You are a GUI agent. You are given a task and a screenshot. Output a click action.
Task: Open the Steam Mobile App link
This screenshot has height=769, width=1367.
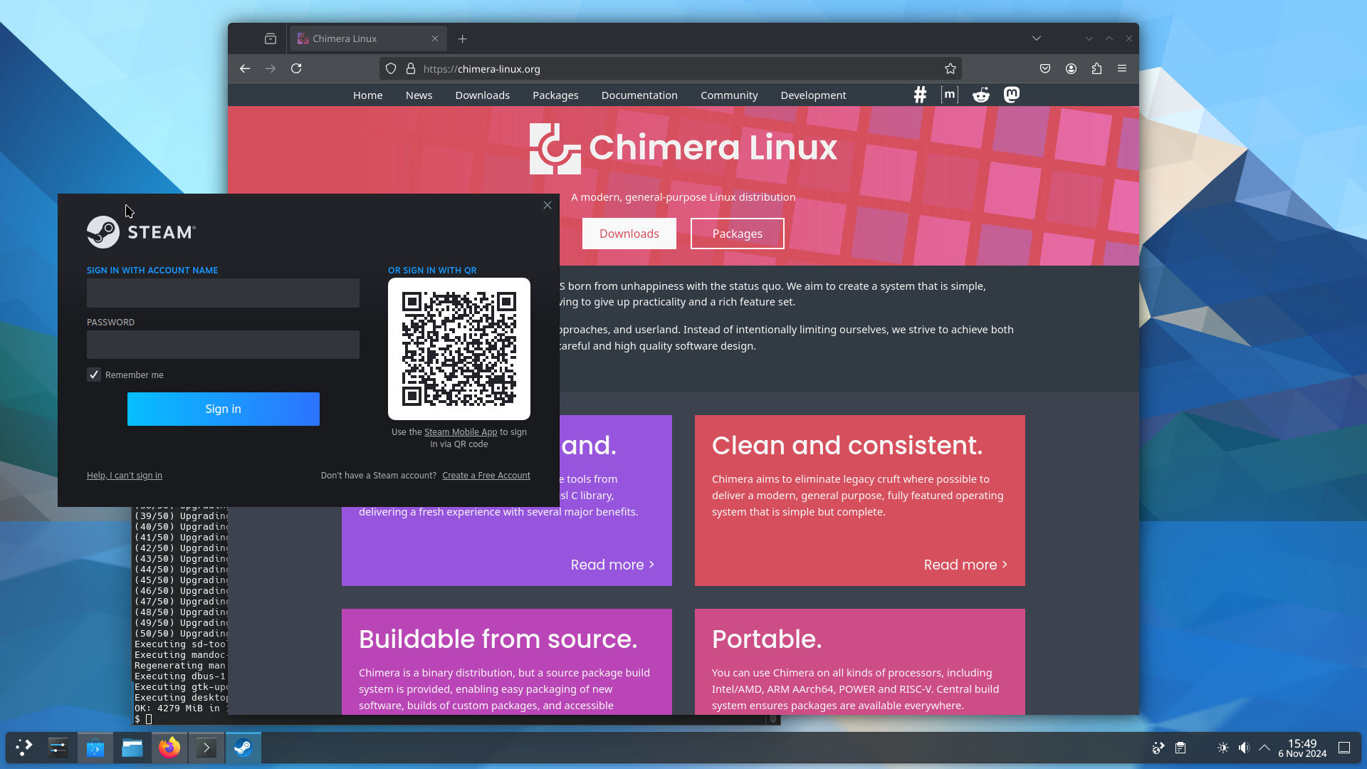(461, 432)
